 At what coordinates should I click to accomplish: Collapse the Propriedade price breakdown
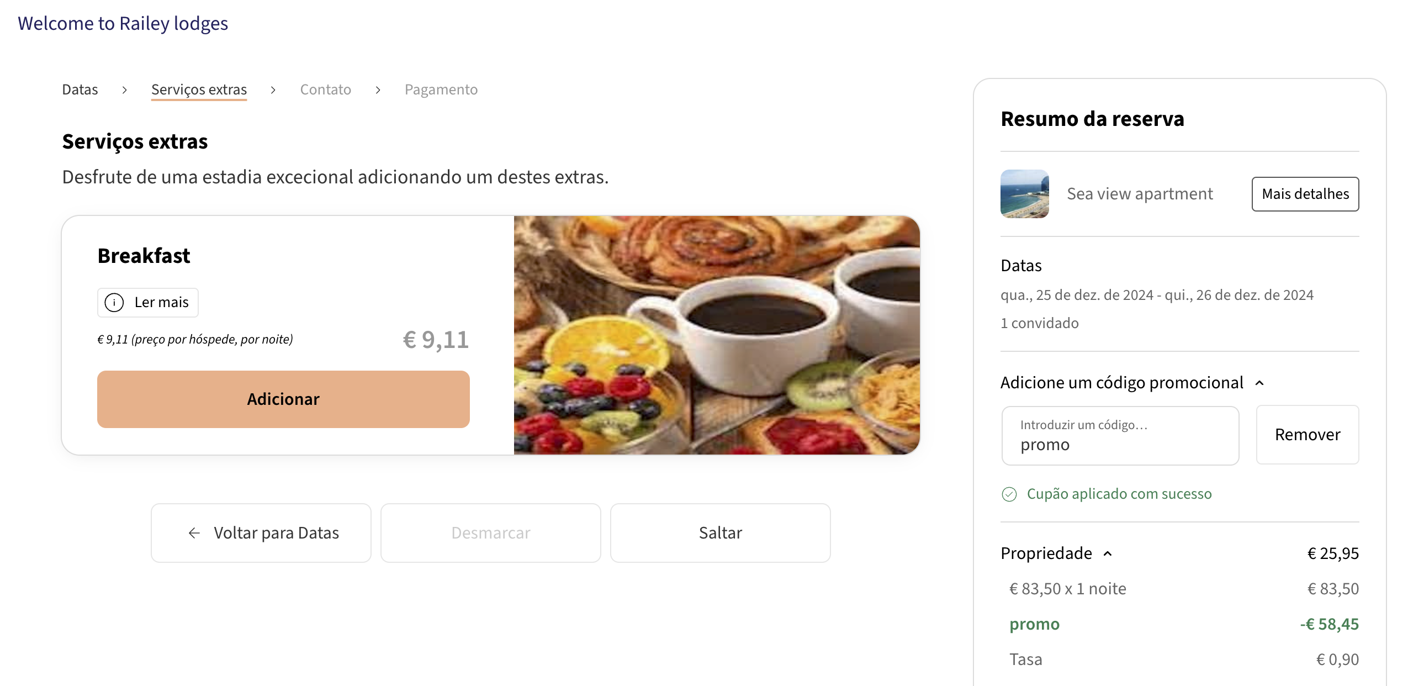click(1108, 554)
